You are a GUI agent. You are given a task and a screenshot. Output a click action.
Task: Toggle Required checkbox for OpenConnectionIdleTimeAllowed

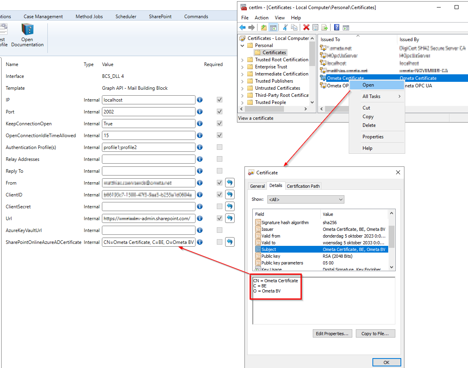point(220,135)
